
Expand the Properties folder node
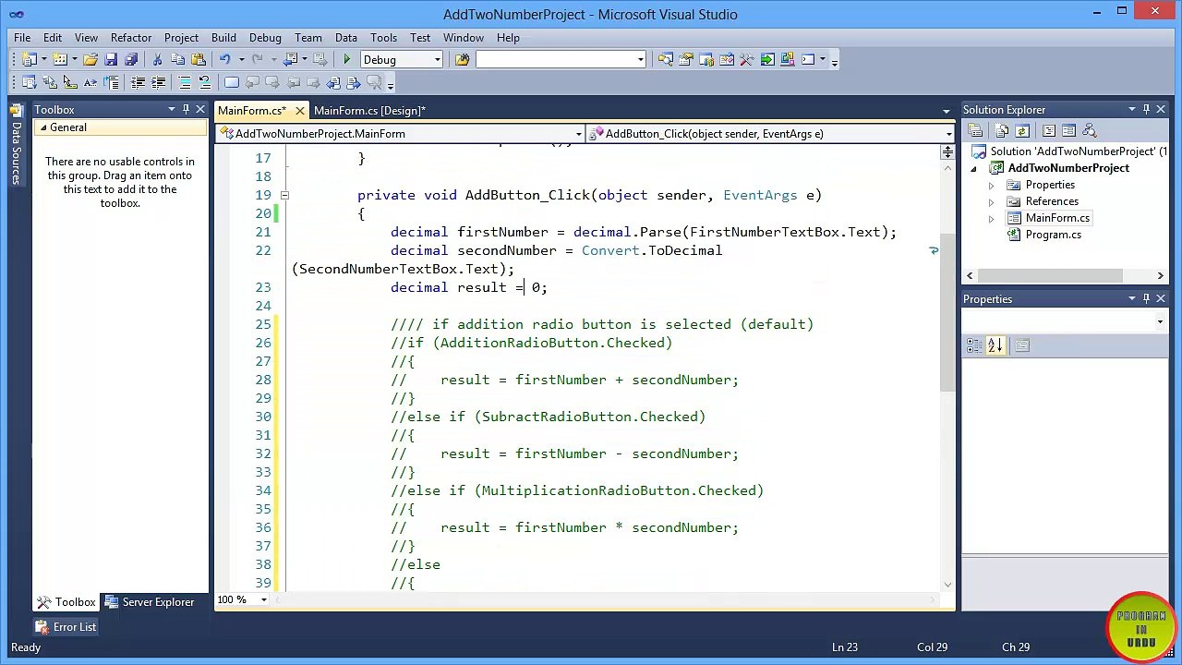click(x=991, y=185)
